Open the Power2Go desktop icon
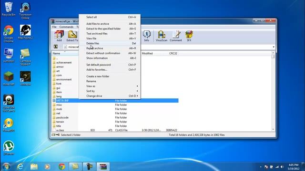 click(x=9, y=125)
